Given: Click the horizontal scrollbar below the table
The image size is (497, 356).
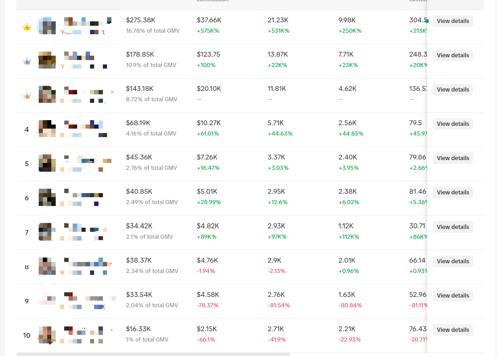Looking at the screenshot, I should (153, 354).
